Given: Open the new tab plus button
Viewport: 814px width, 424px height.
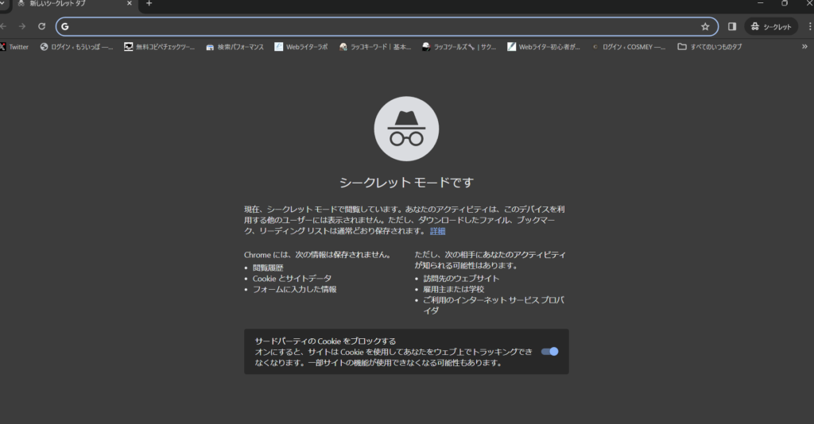Looking at the screenshot, I should click(x=149, y=4).
